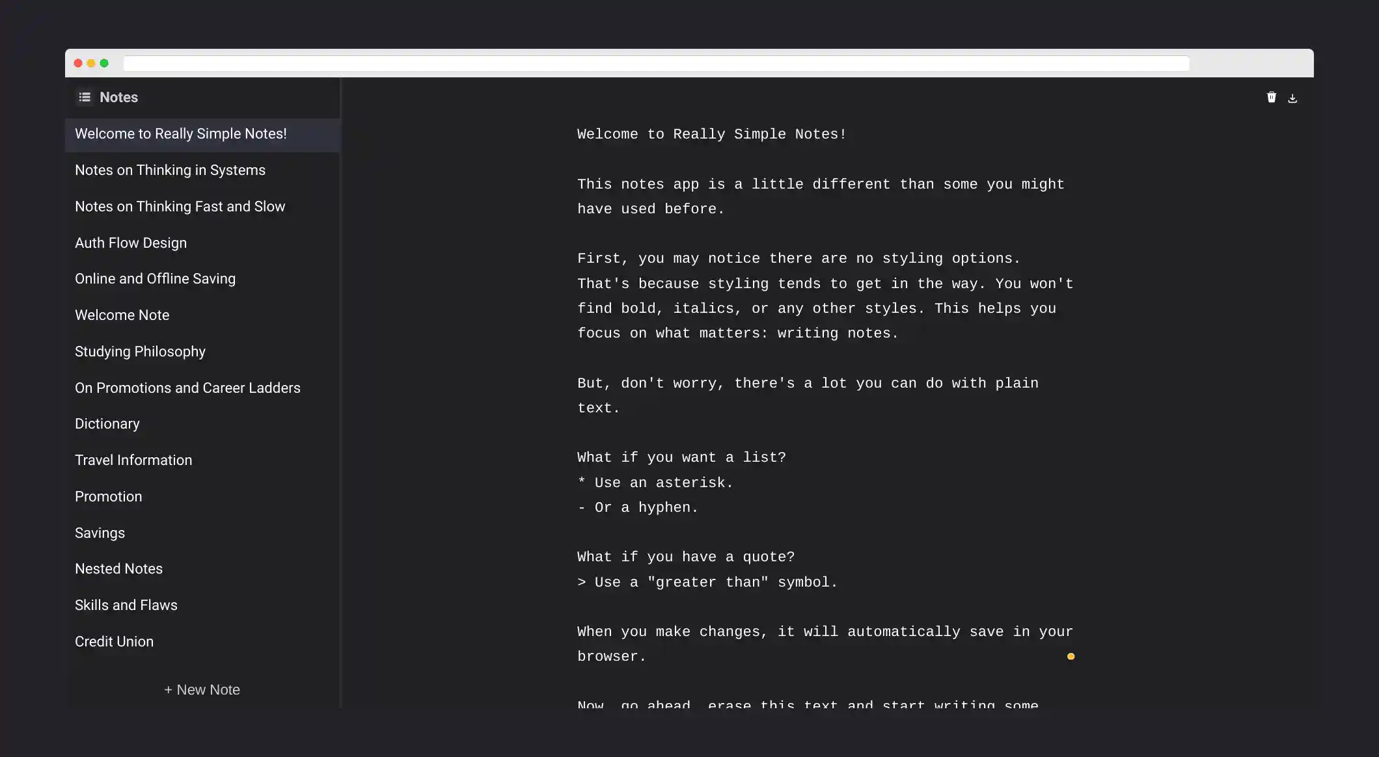Click the Notes header label
1379x757 pixels.
pyautogui.click(x=120, y=97)
